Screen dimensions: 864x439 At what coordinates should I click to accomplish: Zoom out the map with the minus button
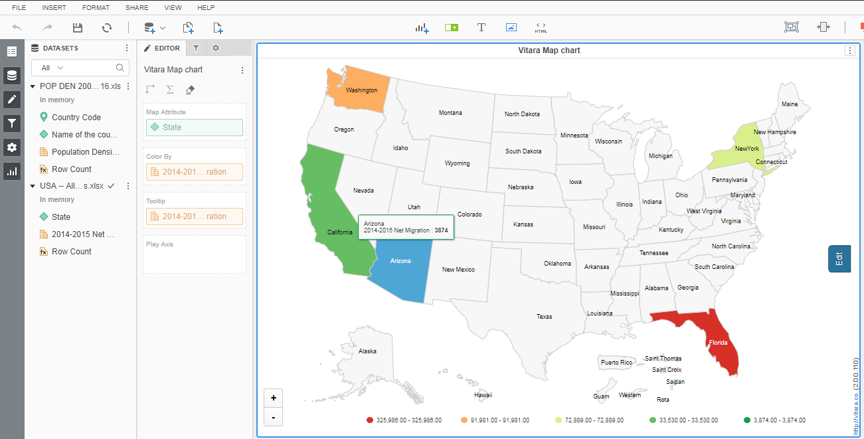point(273,417)
